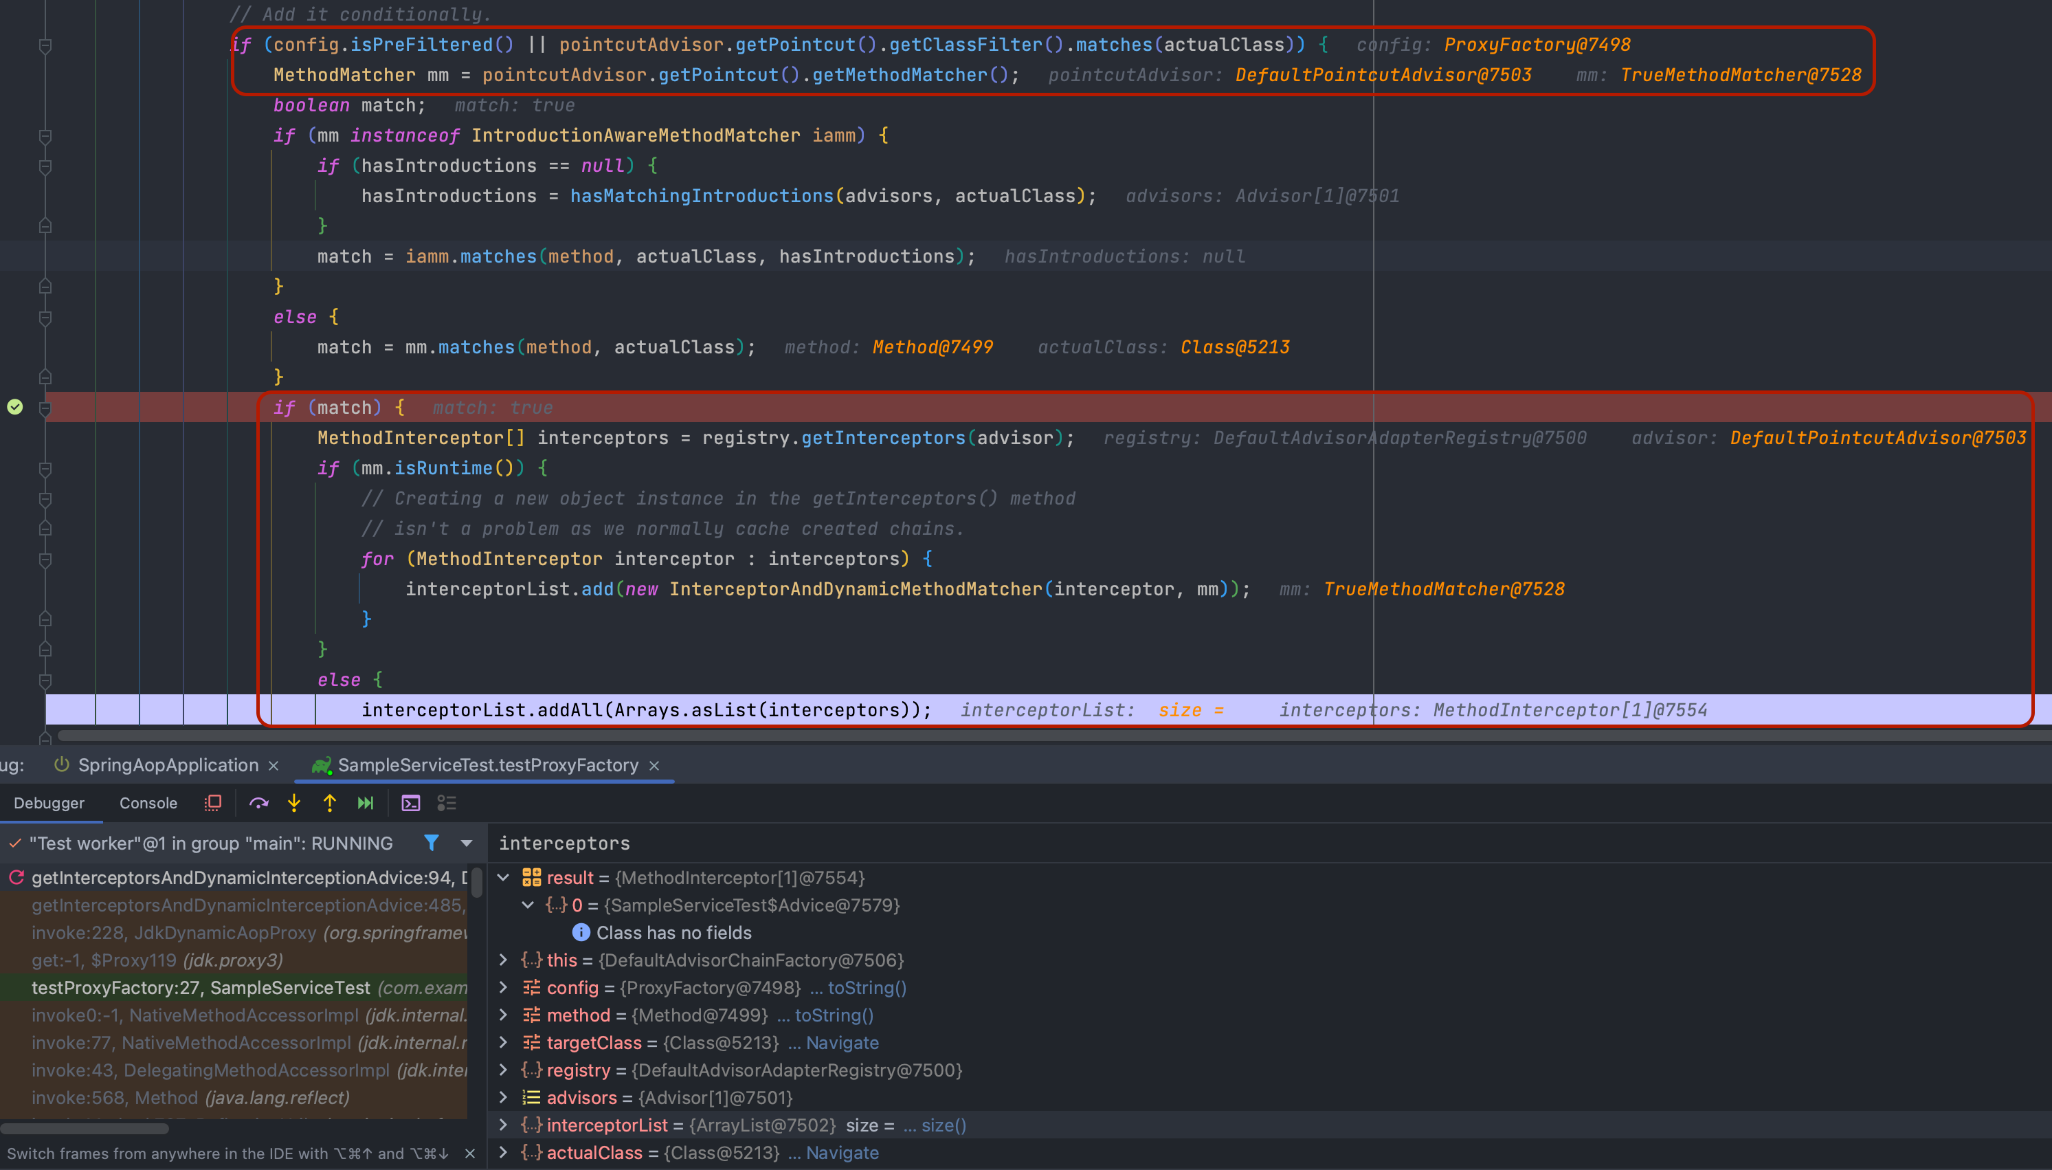Viewport: 2052px width, 1170px height.
Task: Click the Run to Cursor icon
Action: point(366,803)
